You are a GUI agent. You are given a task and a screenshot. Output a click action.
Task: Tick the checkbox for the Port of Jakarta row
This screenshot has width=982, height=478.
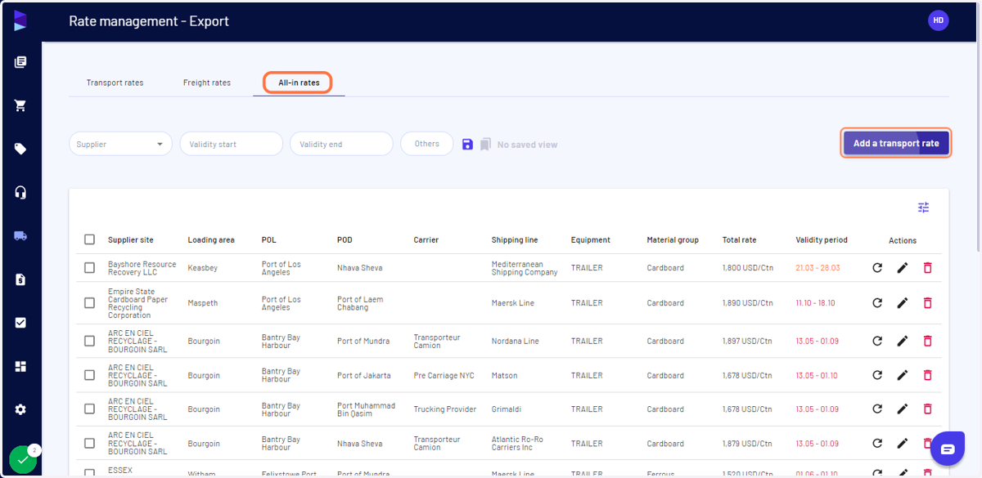pyautogui.click(x=89, y=375)
